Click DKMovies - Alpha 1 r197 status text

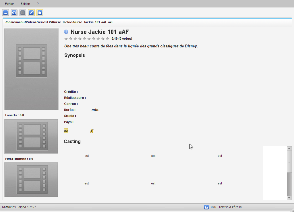pos(19,207)
